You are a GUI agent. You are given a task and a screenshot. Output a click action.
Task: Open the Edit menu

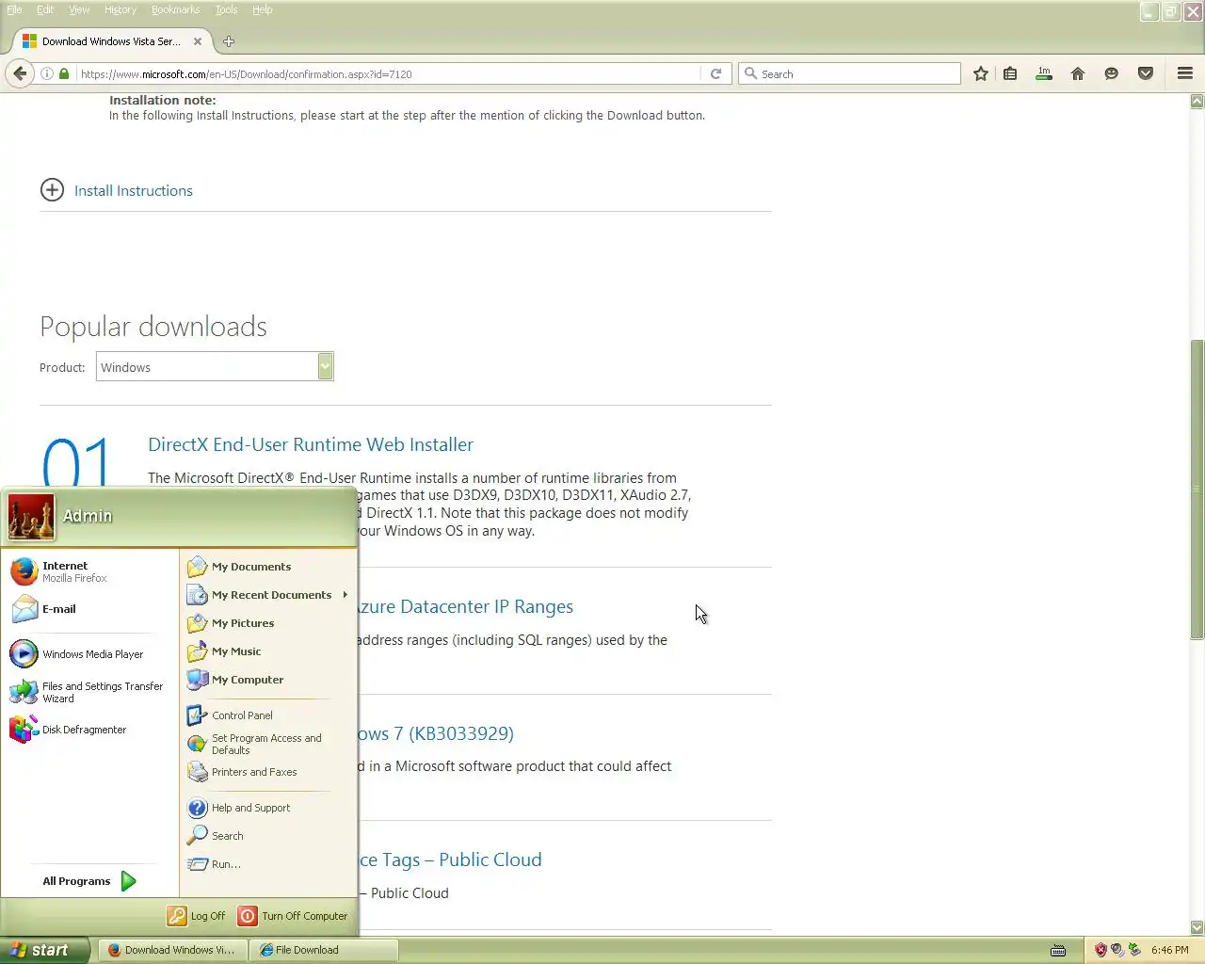tap(45, 9)
